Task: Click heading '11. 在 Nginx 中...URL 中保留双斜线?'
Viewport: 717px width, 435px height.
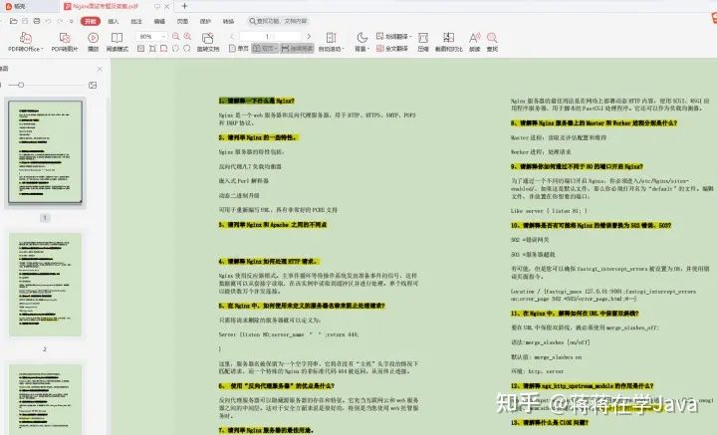Action: coord(575,314)
